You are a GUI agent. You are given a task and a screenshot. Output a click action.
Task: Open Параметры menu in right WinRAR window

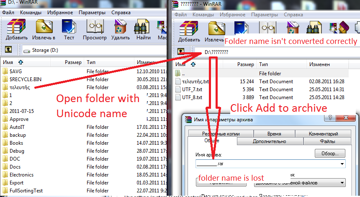pyautogui.click(x=265, y=15)
